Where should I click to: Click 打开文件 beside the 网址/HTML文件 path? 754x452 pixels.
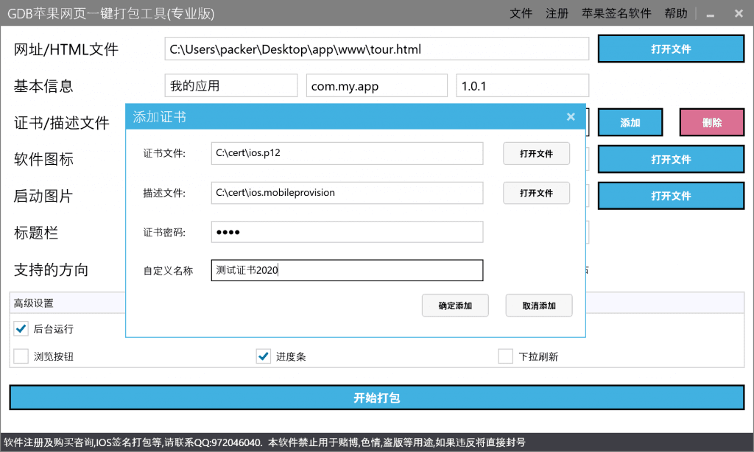point(671,49)
